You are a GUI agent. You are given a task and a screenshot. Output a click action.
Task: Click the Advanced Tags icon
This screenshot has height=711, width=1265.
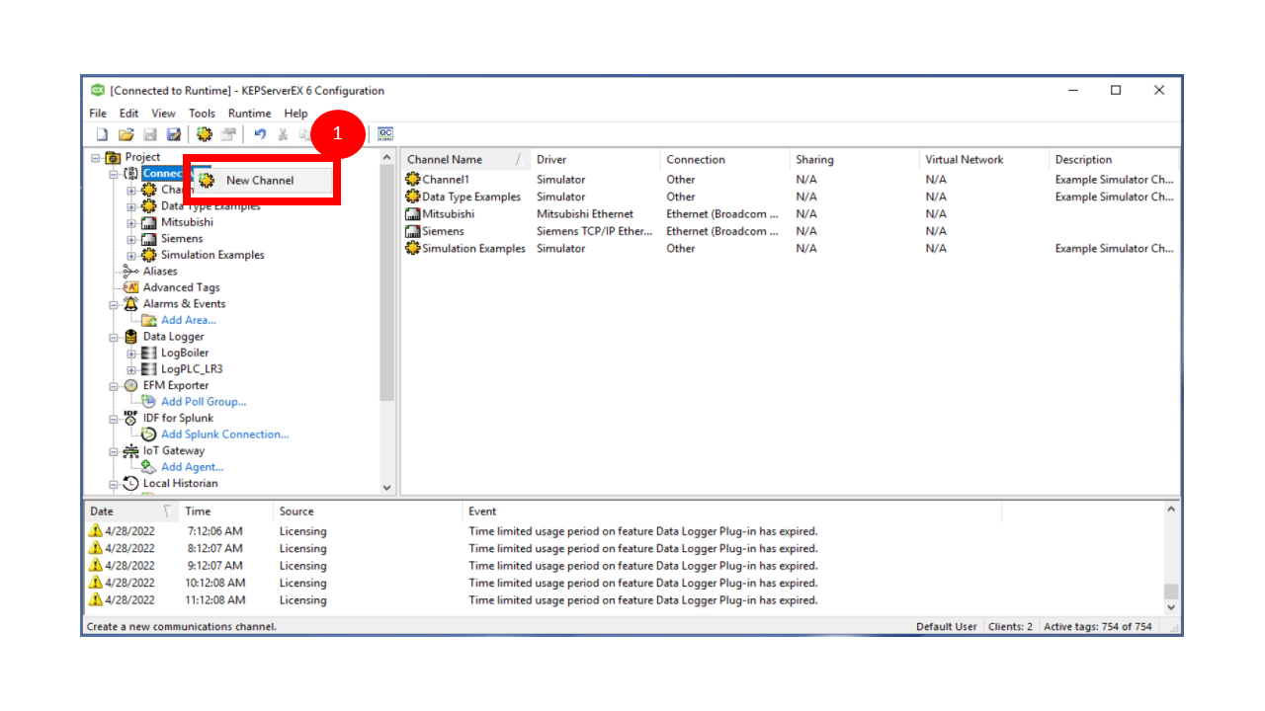click(x=131, y=287)
